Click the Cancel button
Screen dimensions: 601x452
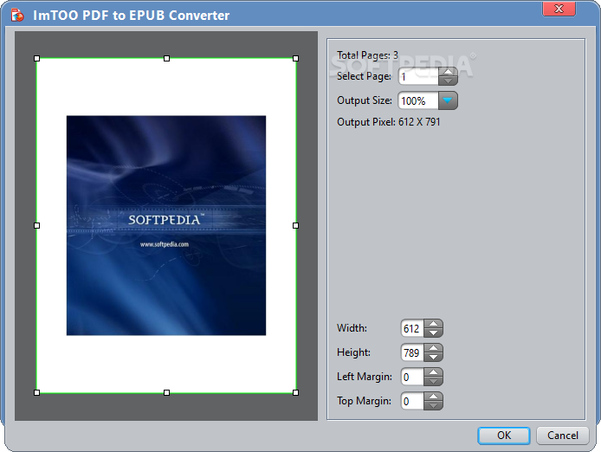(563, 436)
